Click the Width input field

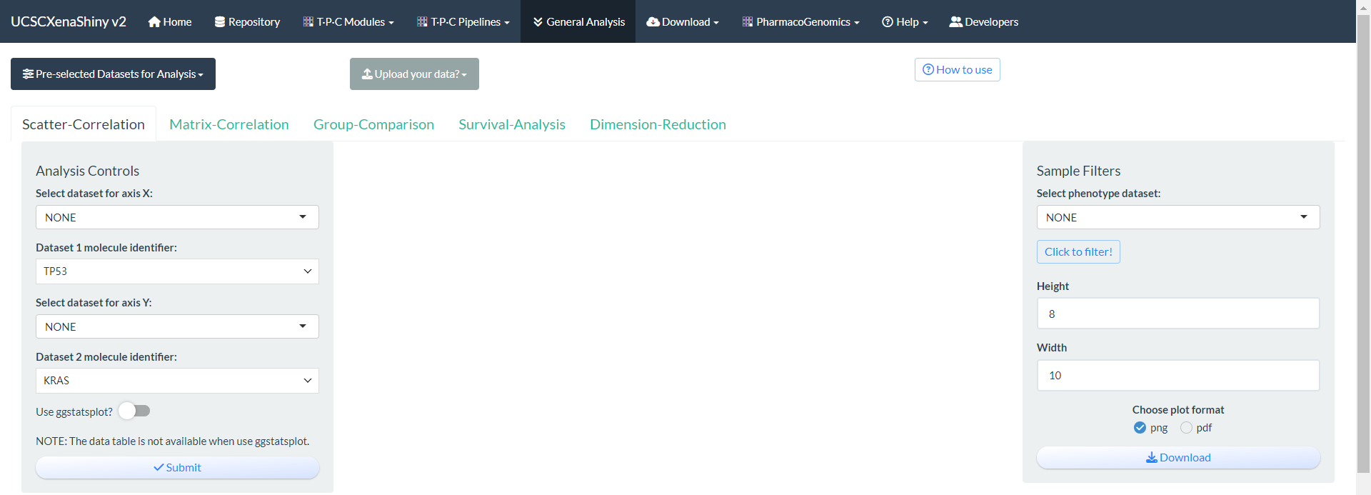coord(1177,375)
